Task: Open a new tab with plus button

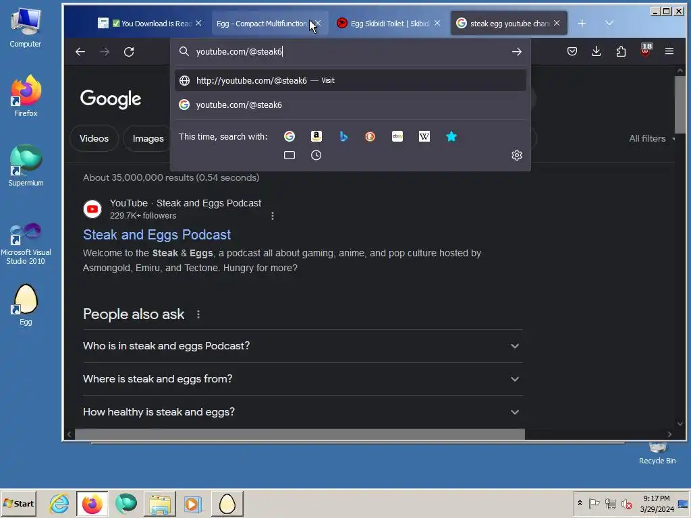Action: click(x=582, y=24)
